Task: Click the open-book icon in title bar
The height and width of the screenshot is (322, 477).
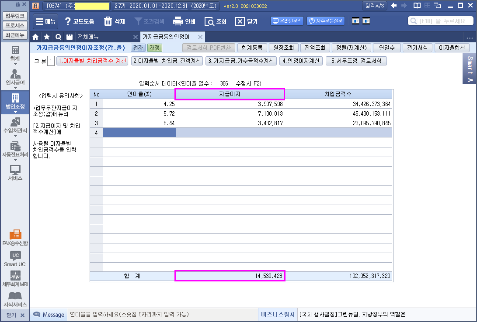Action: click(x=417, y=6)
